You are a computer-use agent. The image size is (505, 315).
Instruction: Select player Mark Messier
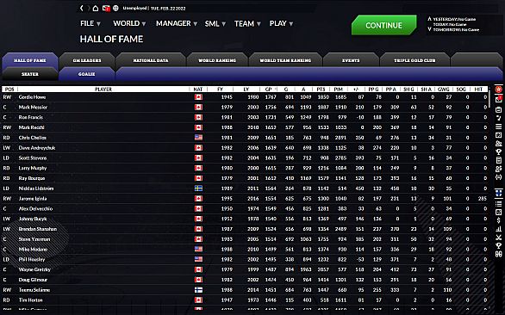point(33,107)
